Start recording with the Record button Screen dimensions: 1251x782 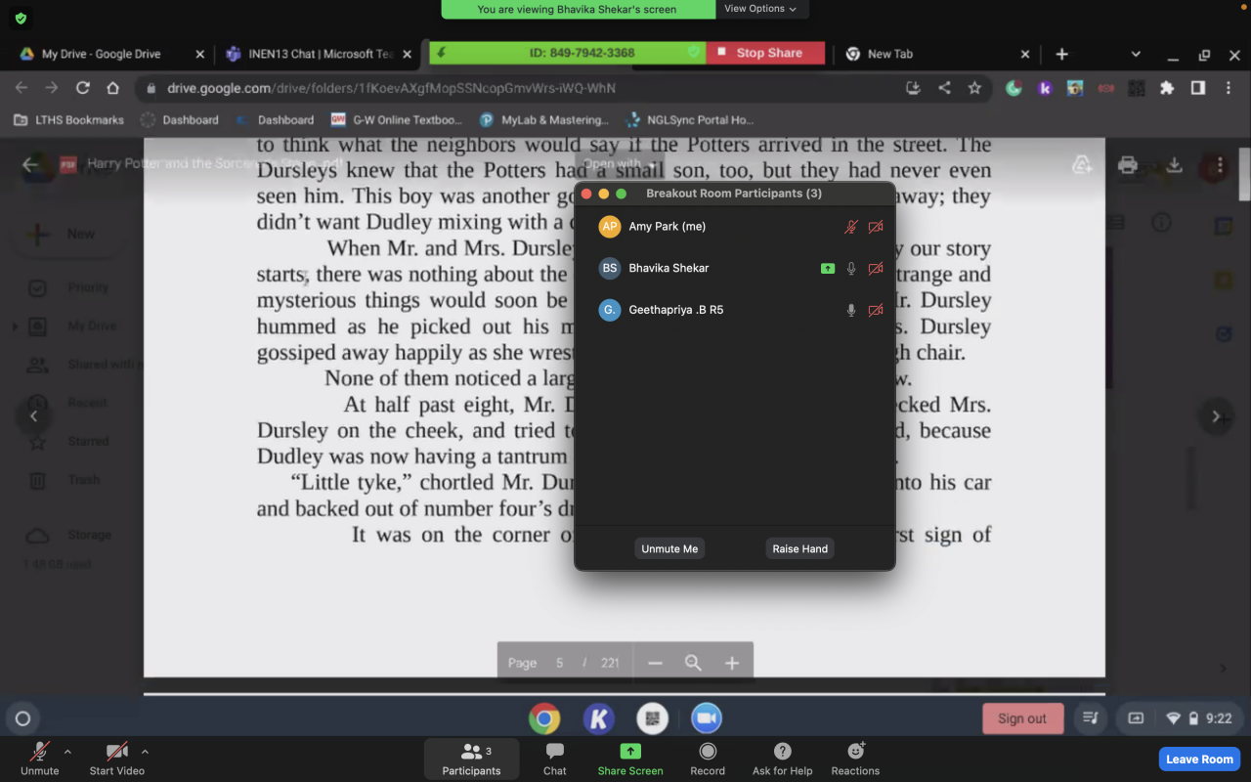[708, 759]
